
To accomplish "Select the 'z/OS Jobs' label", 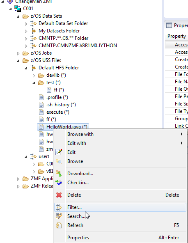I will click(41, 53).
